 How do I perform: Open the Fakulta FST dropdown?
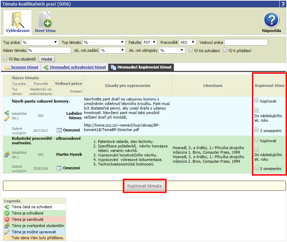[x=150, y=42]
